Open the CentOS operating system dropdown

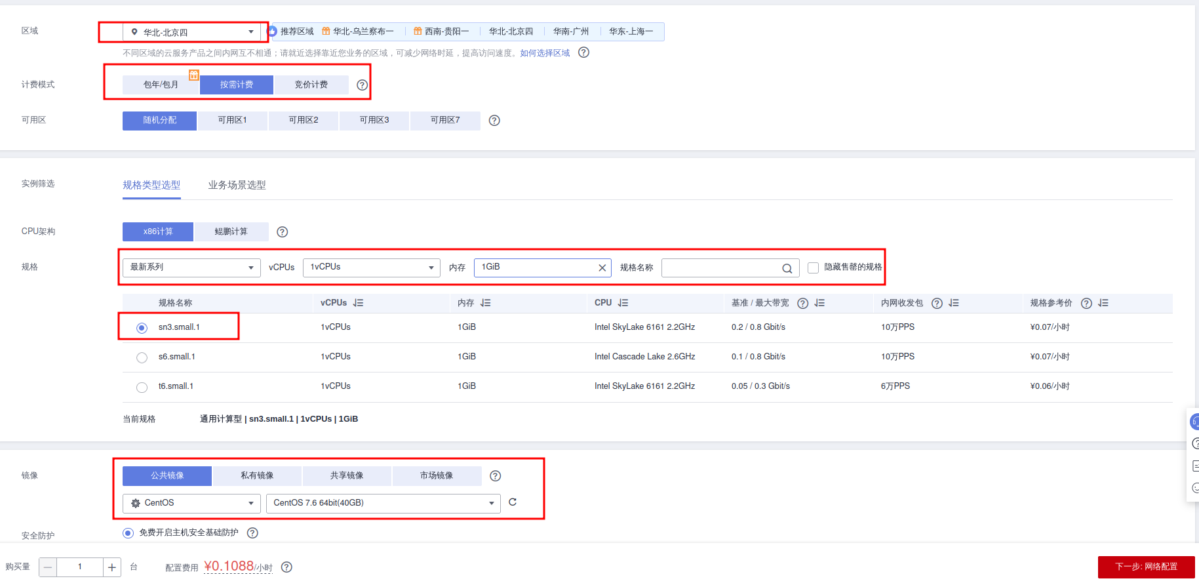click(191, 503)
